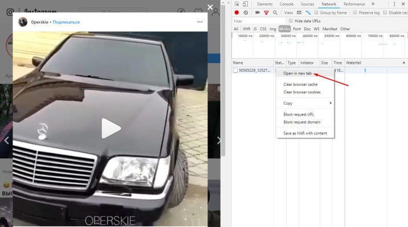Click the Подписаться follow link
Screen dimensions: 408x227
66,22
